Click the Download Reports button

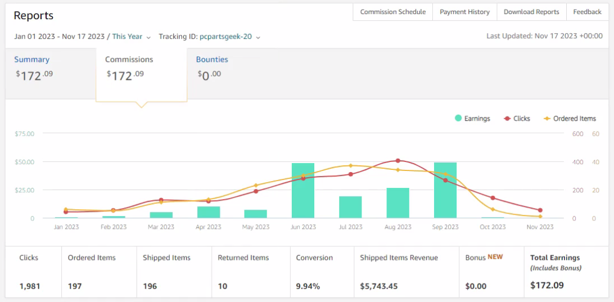coord(531,12)
